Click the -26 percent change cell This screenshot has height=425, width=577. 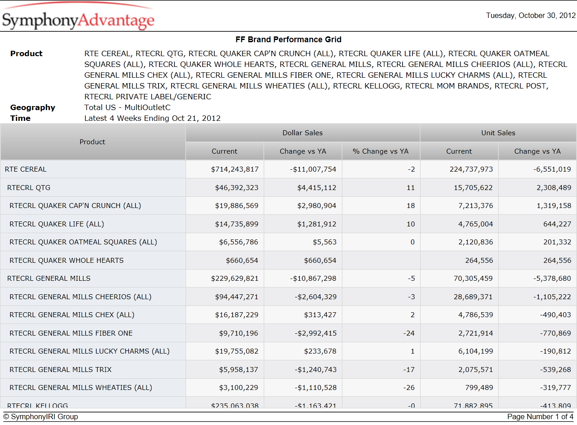381,388
